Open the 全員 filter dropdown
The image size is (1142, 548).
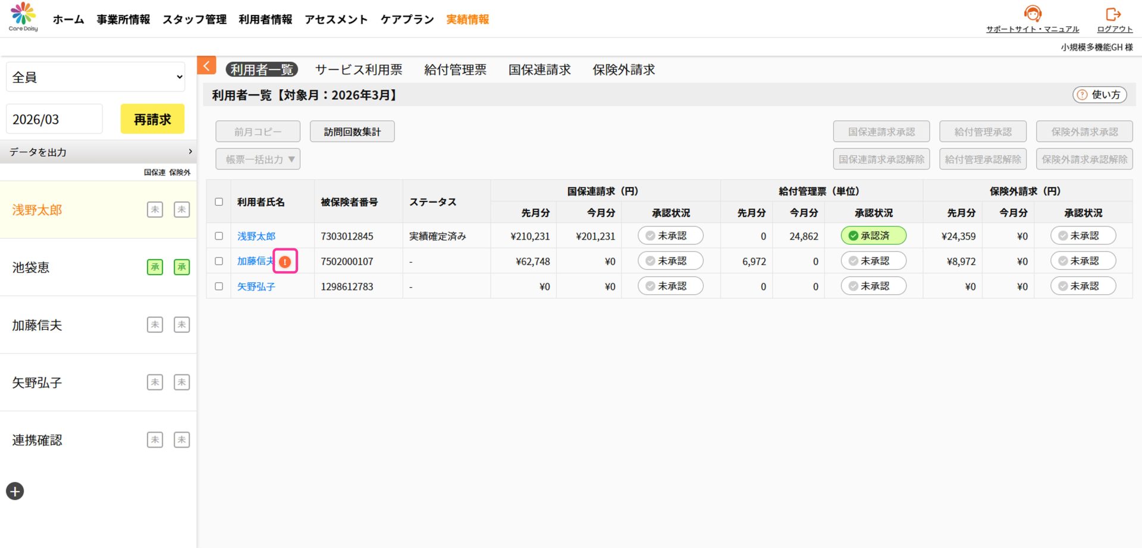coord(96,77)
